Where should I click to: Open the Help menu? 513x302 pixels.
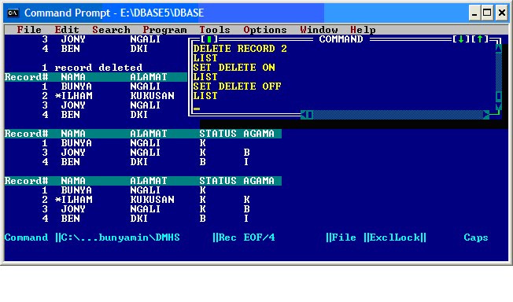pyautogui.click(x=363, y=30)
